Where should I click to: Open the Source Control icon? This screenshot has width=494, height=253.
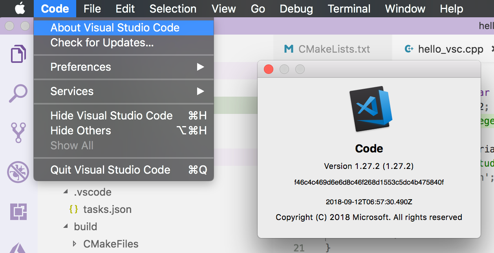click(18, 132)
